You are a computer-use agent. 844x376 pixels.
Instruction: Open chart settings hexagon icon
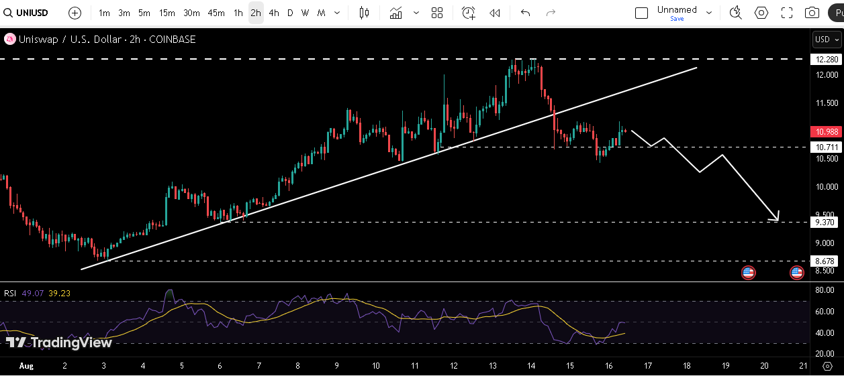click(761, 13)
